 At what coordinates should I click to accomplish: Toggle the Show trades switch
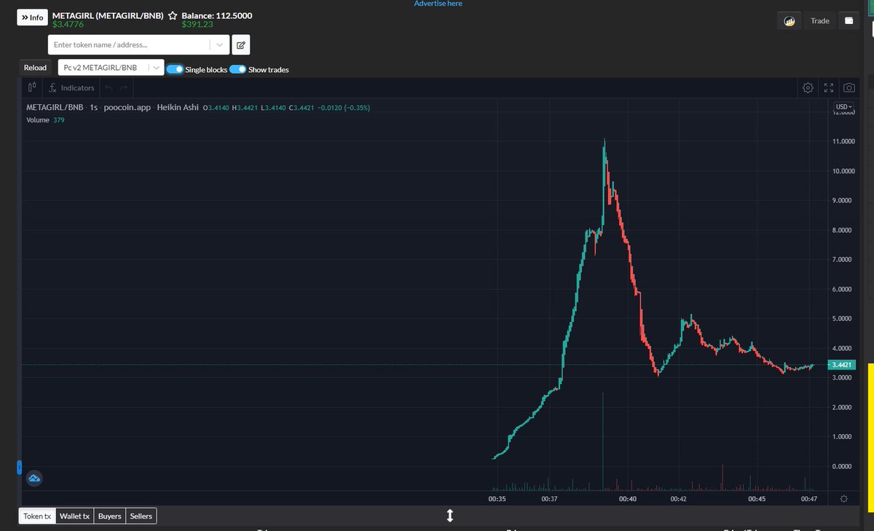tap(238, 69)
